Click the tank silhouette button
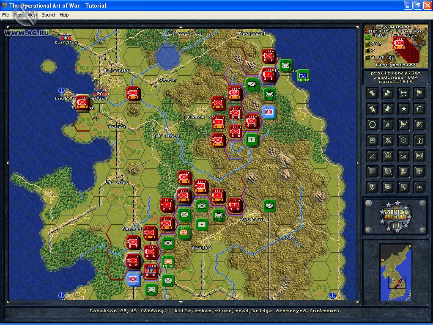 click(419, 187)
